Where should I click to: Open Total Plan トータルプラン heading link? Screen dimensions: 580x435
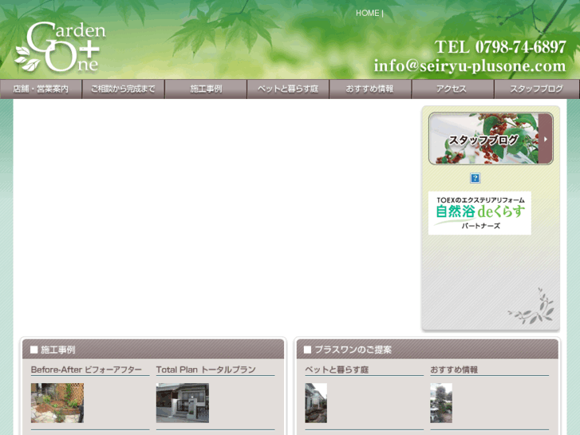206,370
